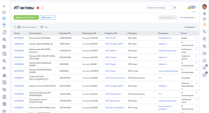The height and width of the screenshot is (113, 209).
Task: Expand the Сортировка dropdown
Action: [x=191, y=27]
